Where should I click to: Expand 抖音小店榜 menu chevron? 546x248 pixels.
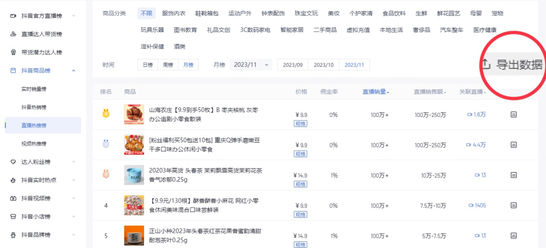coord(73,217)
